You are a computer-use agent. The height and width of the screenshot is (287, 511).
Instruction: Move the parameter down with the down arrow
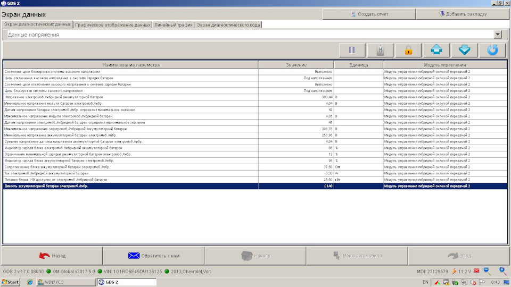coord(464,50)
